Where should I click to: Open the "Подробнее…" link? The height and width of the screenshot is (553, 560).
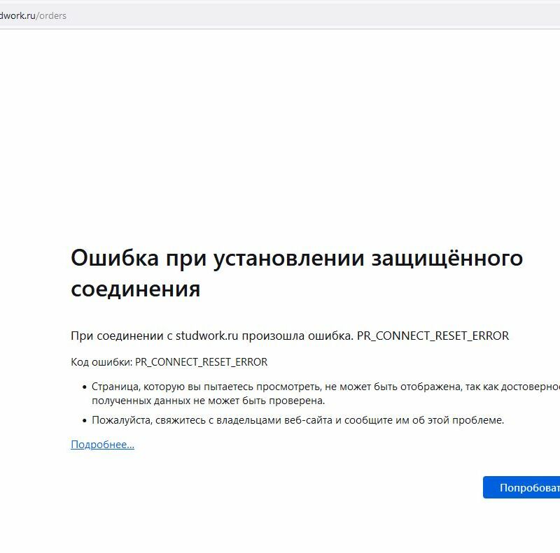coord(102,445)
